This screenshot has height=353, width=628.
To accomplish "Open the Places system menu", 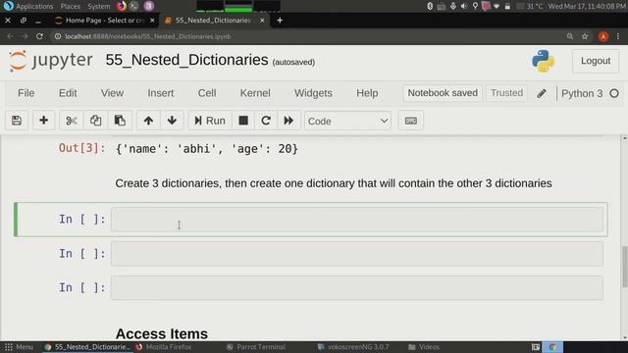I will pos(70,6).
